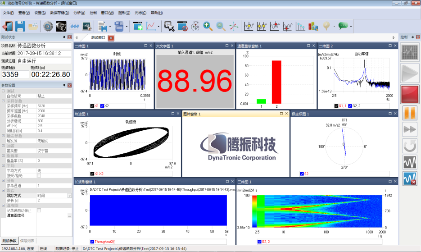Click the Word export icon
The height and width of the screenshot is (252, 421).
tap(119, 26)
